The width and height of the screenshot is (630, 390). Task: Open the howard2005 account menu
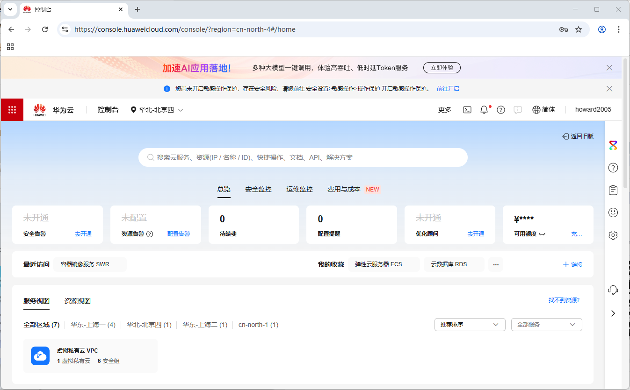pos(593,110)
